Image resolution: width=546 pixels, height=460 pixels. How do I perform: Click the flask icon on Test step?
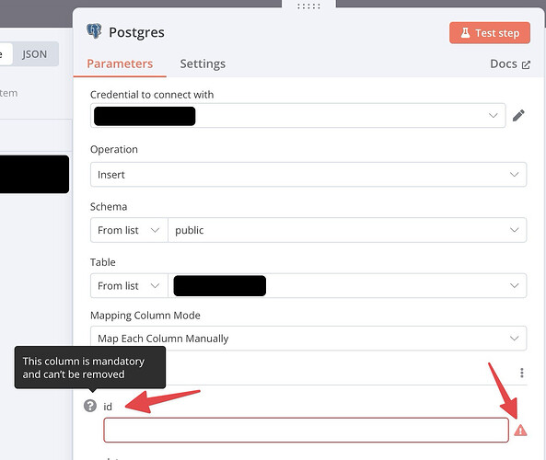465,33
